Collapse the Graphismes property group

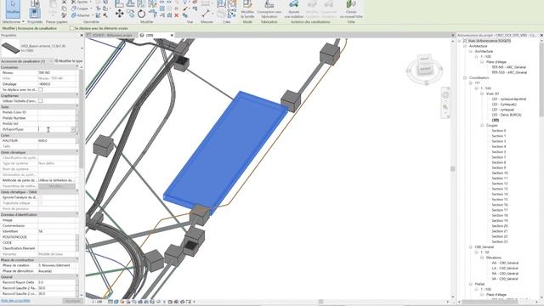point(77,95)
